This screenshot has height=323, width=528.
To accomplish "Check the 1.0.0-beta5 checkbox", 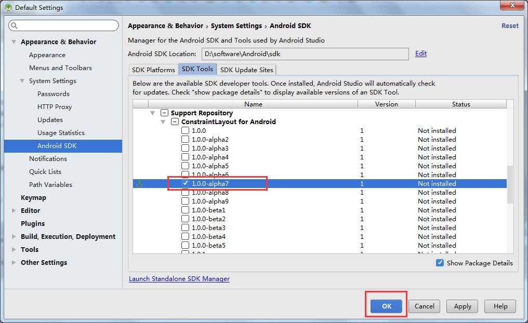I will (x=185, y=245).
